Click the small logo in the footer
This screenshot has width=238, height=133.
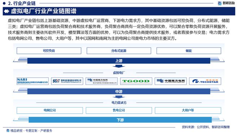coord(8,130)
